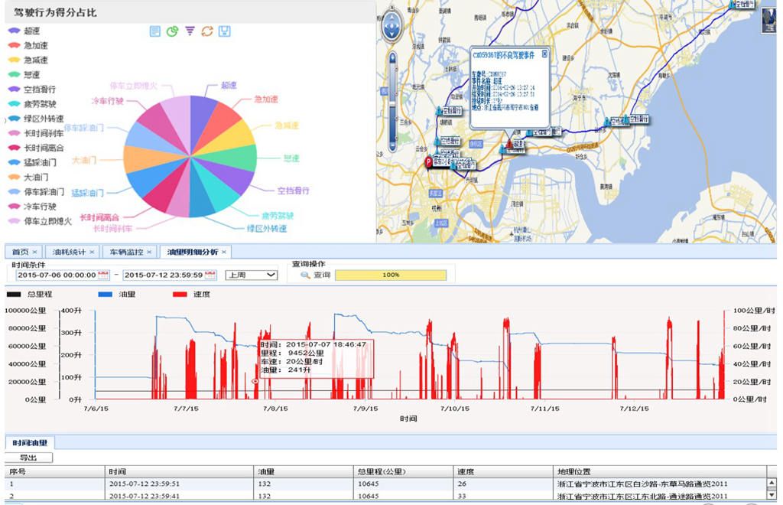Close the bad driving event popup

544,54
